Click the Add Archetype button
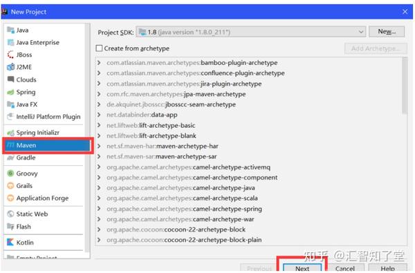The image size is (415, 273). [376, 48]
